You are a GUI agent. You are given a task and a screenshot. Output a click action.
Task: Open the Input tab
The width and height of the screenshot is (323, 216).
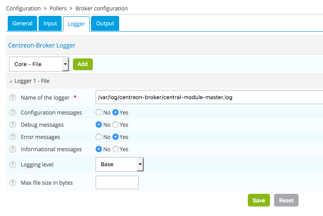50,24
